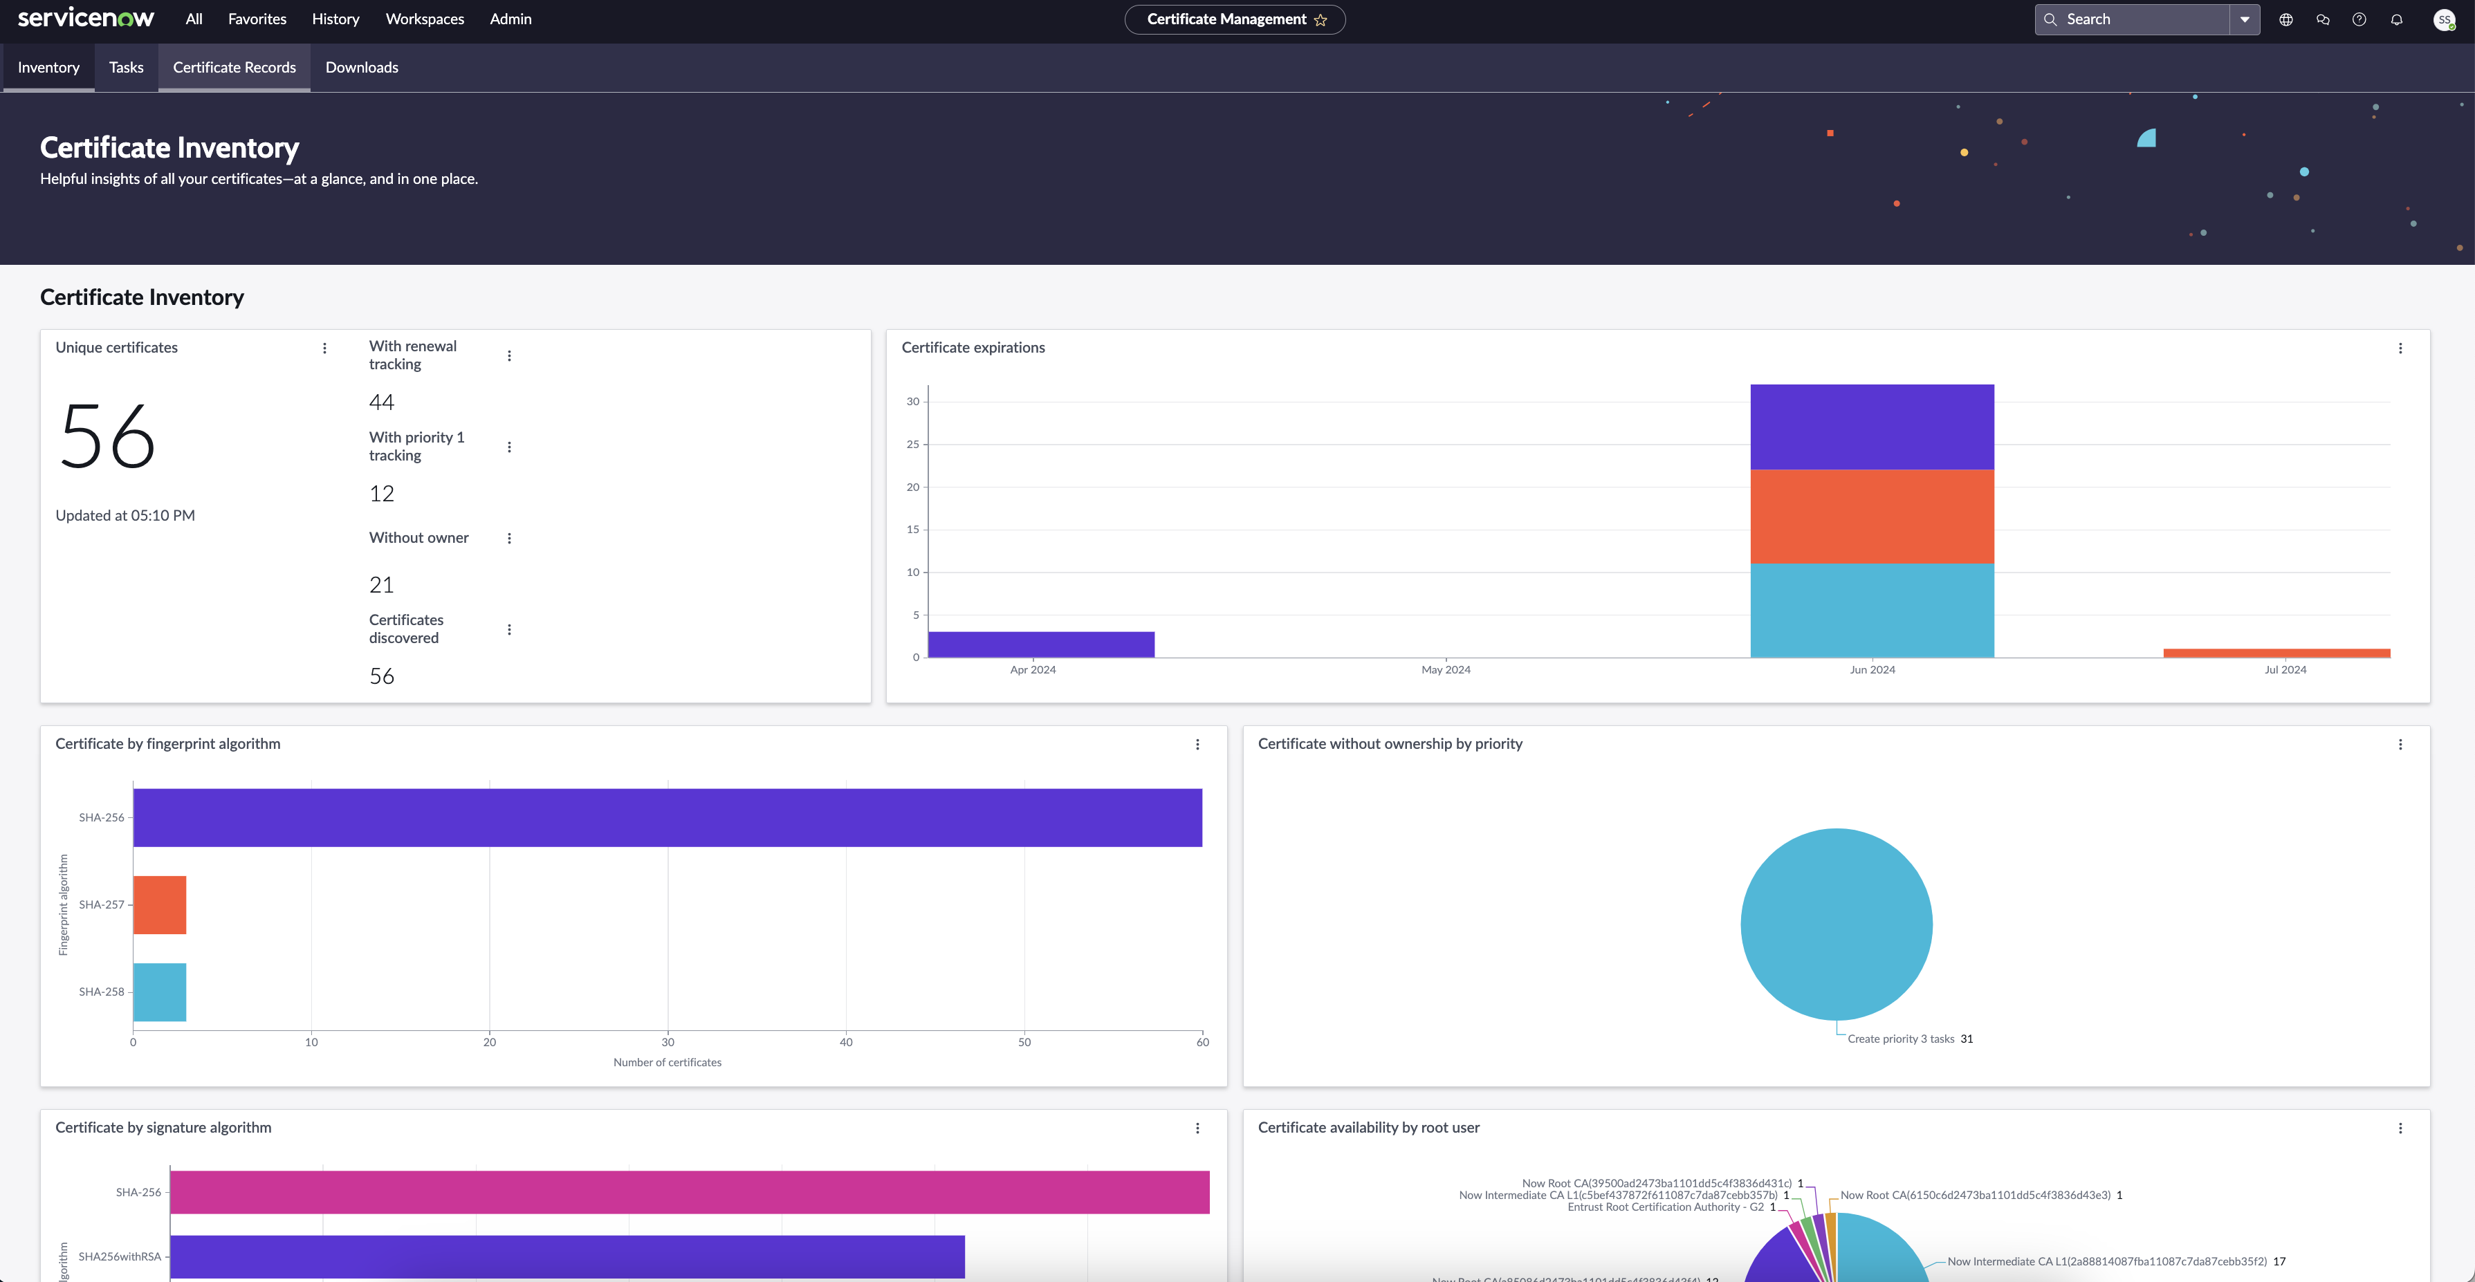
Task: Click the Without owner count 21
Action: point(381,585)
